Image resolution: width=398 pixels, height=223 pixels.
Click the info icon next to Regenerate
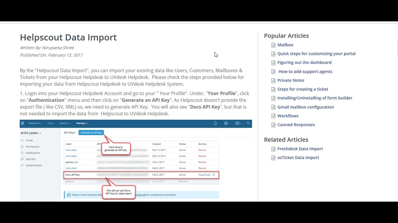pos(213,175)
